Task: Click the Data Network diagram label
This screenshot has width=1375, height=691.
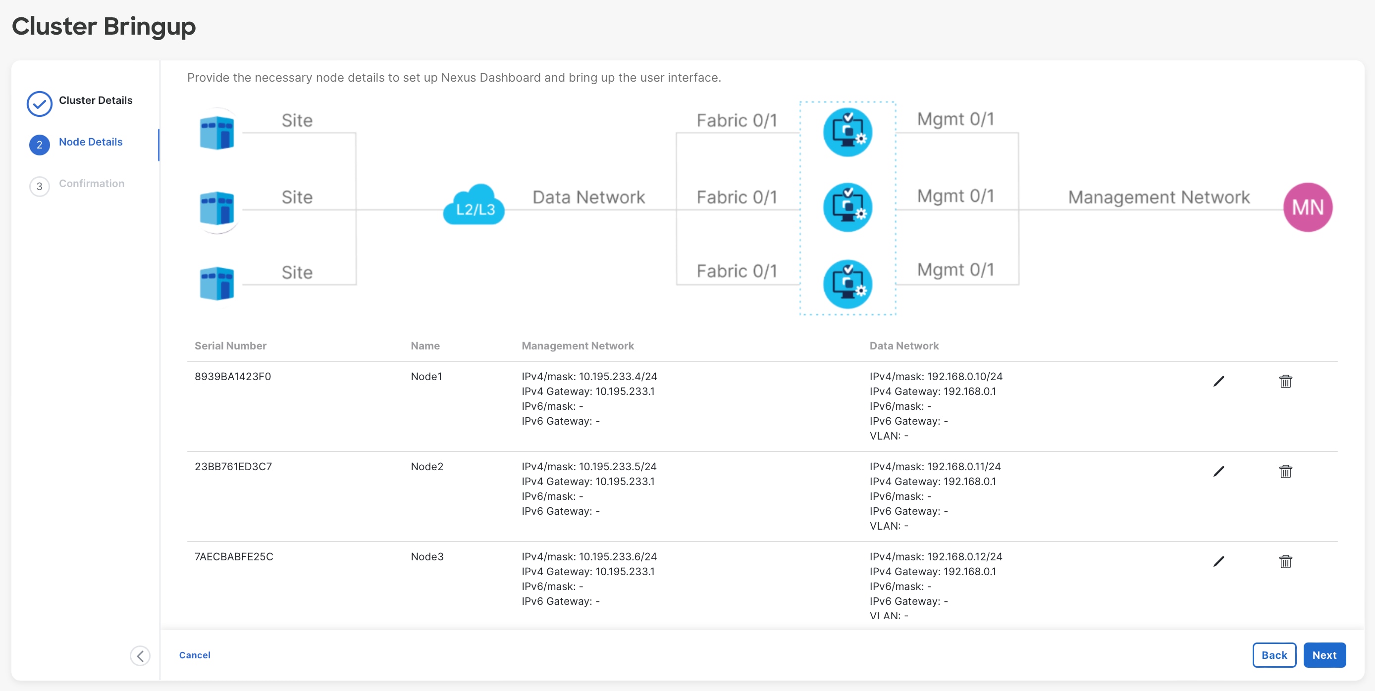Action: pyautogui.click(x=589, y=197)
